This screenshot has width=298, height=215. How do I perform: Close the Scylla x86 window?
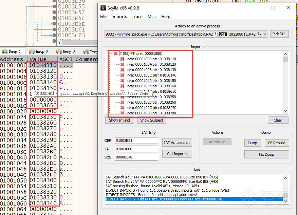[x=288, y=8]
